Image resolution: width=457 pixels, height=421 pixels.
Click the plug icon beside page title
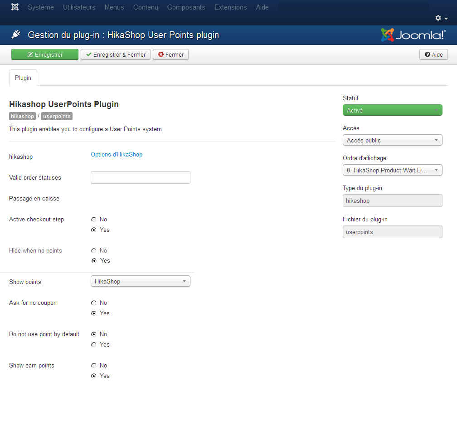point(16,34)
